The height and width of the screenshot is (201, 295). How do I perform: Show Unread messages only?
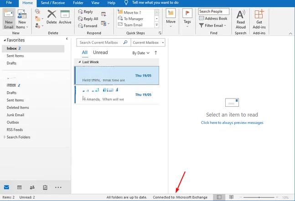pos(100,52)
